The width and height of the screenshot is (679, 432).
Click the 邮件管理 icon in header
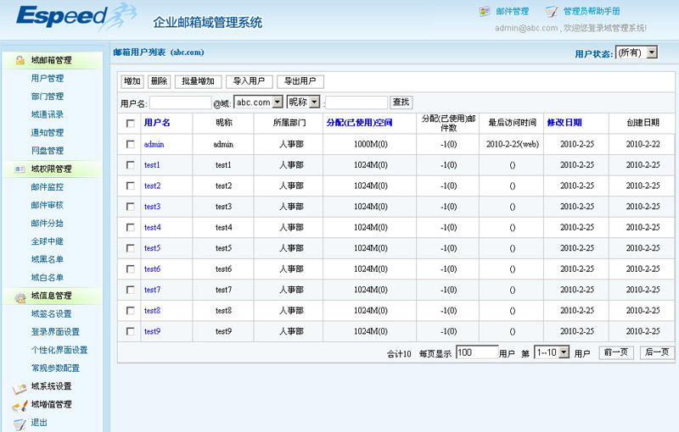pyautogui.click(x=485, y=12)
